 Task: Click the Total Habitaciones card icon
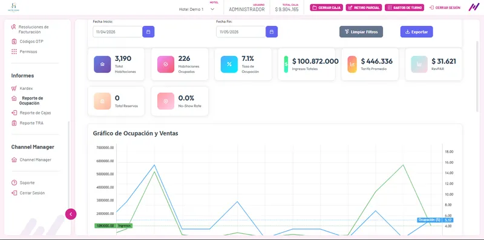[102, 65]
